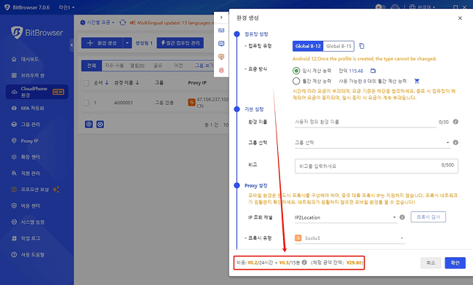Switch to the Global 8-15 tab
The height and width of the screenshot is (285, 473).
[339, 46]
